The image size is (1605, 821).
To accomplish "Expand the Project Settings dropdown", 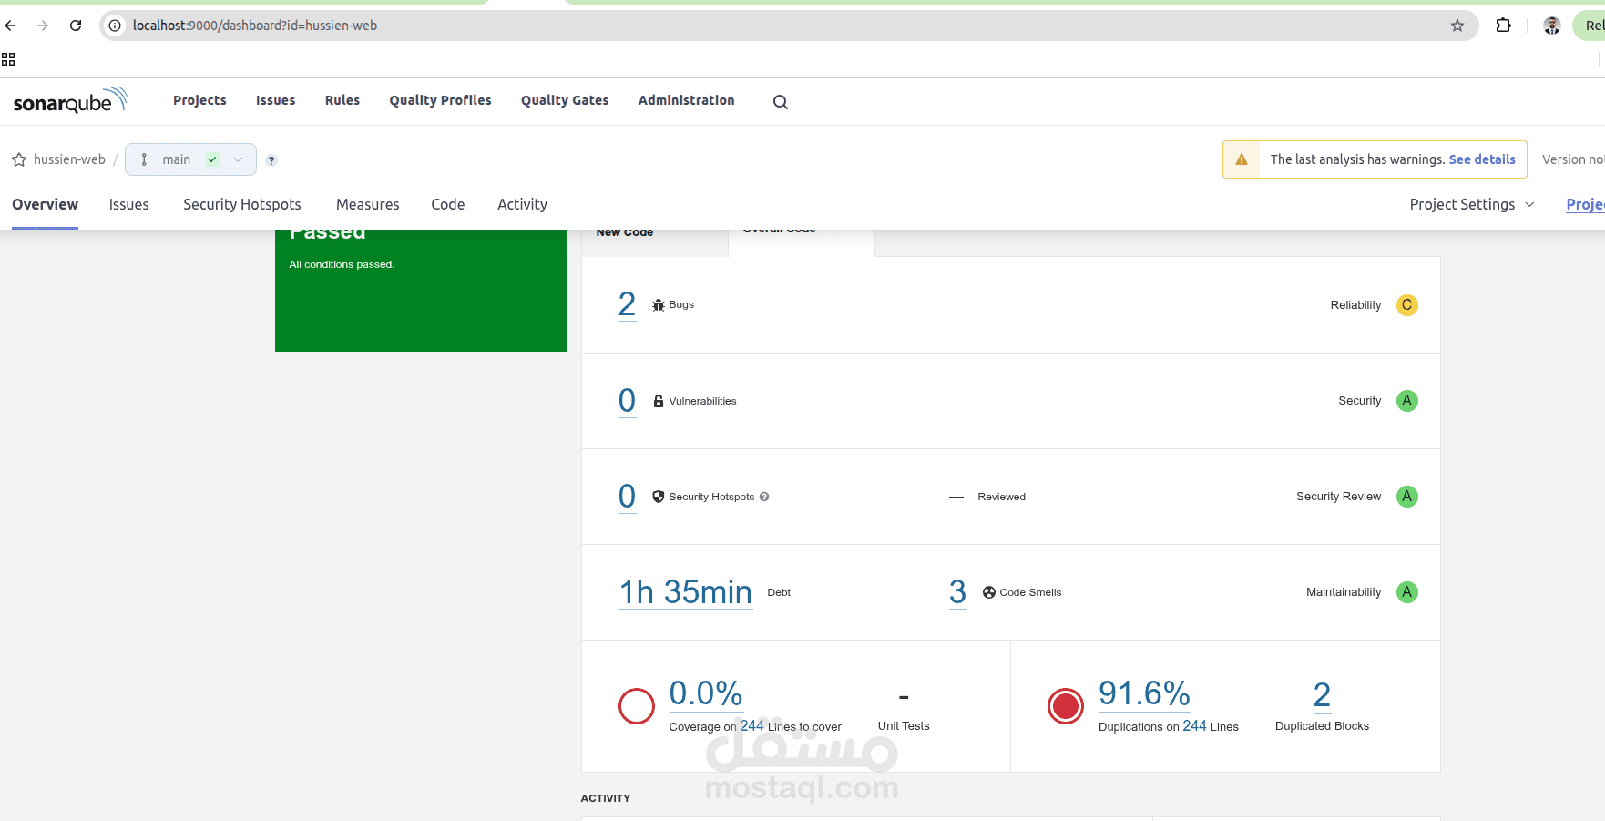I will click(1472, 205).
